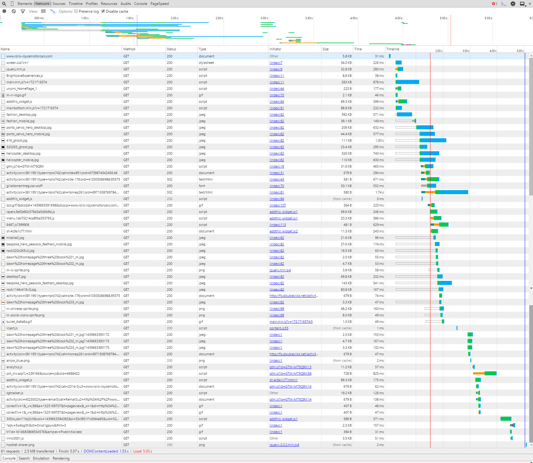Click the helicopter_desktop.jpg thumbnail icon
This screenshot has width=533, height=463.
[x=3, y=153]
